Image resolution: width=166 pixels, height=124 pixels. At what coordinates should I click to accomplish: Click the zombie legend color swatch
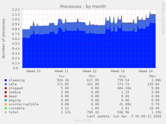[6, 92]
